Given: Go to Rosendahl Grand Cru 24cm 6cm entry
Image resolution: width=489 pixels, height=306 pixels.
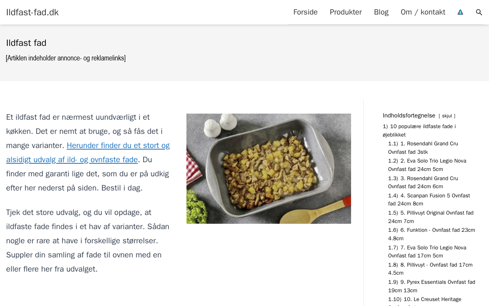Looking at the screenshot, I should 423,182.
